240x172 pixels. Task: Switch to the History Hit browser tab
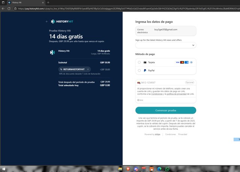click(25, 3)
